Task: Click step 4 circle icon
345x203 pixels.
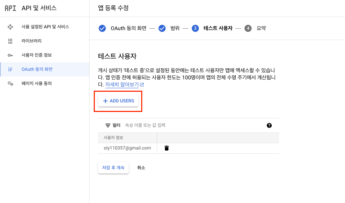Action: [248, 28]
